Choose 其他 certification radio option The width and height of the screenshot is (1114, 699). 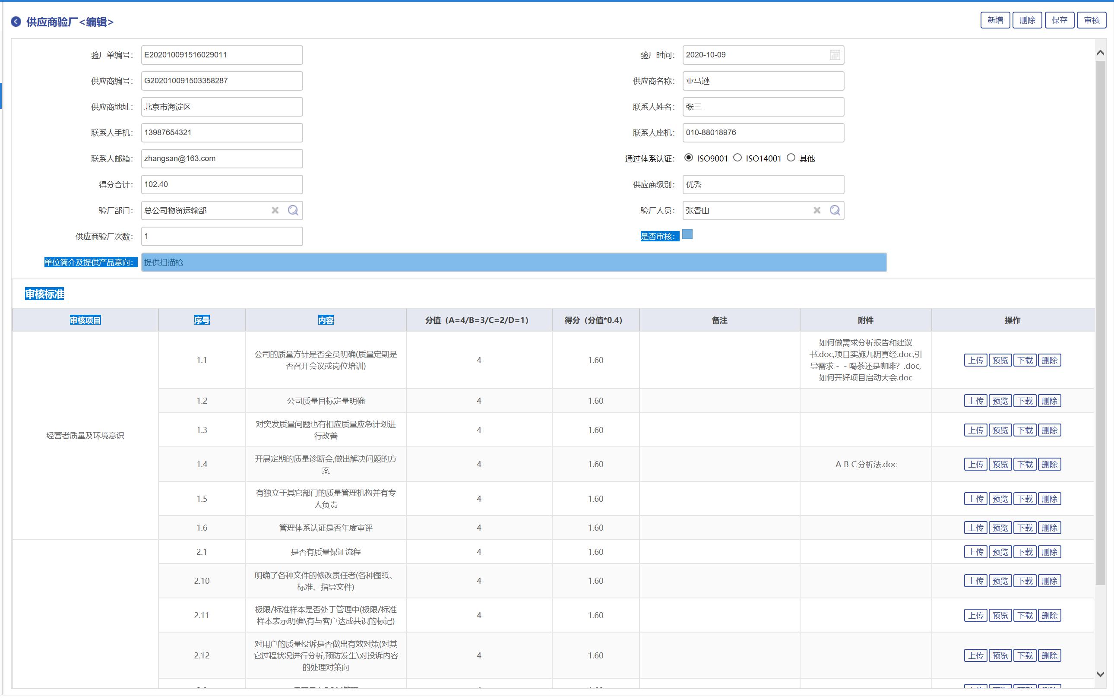791,158
